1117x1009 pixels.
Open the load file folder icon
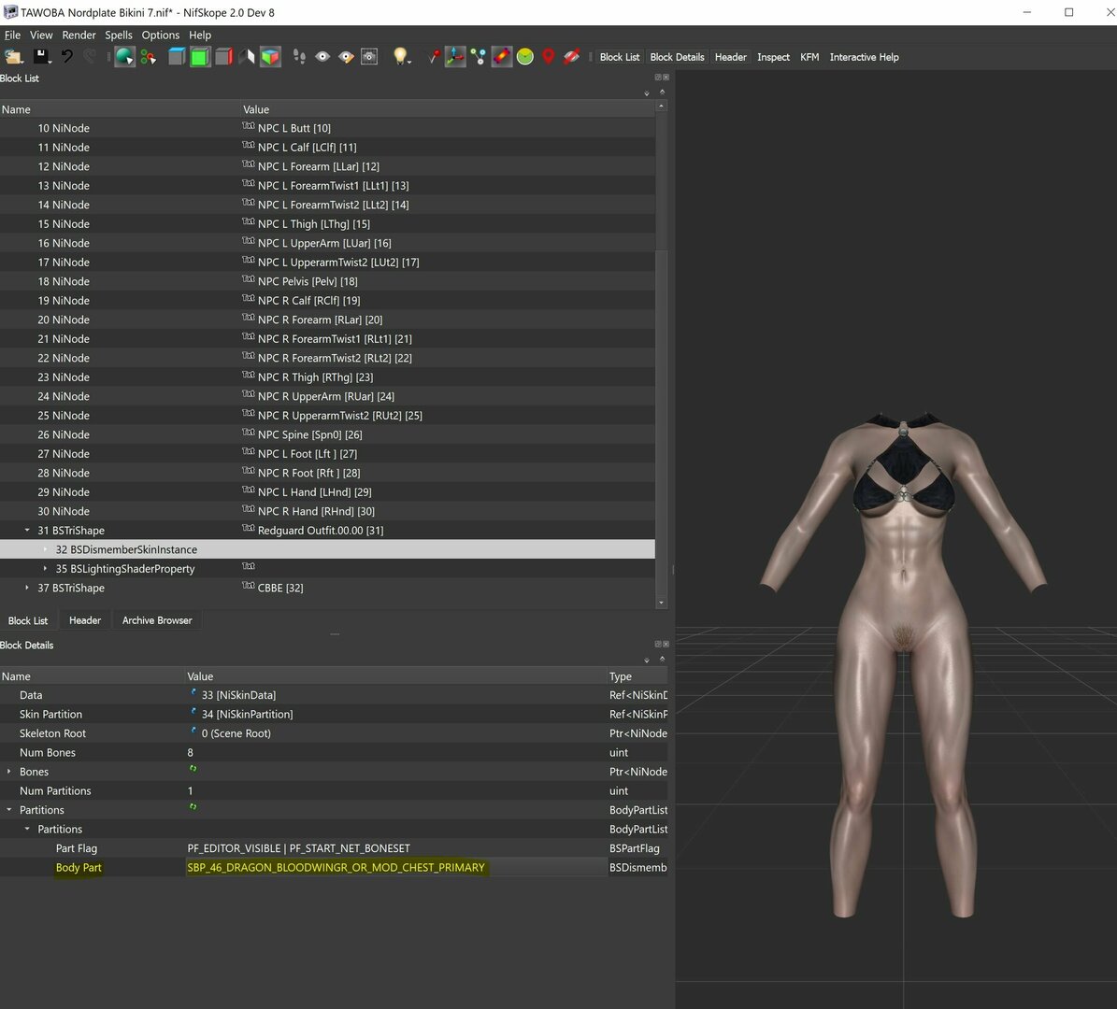13,57
